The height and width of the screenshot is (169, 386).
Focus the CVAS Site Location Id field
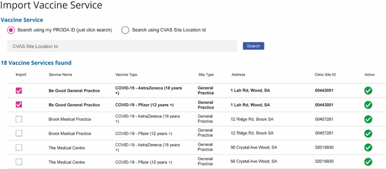(x=122, y=46)
